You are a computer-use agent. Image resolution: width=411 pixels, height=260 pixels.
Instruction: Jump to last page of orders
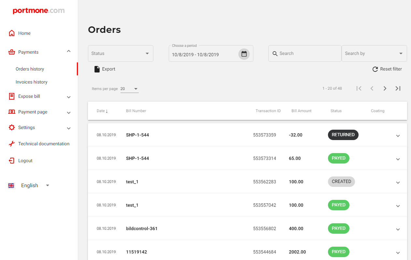tap(398, 88)
